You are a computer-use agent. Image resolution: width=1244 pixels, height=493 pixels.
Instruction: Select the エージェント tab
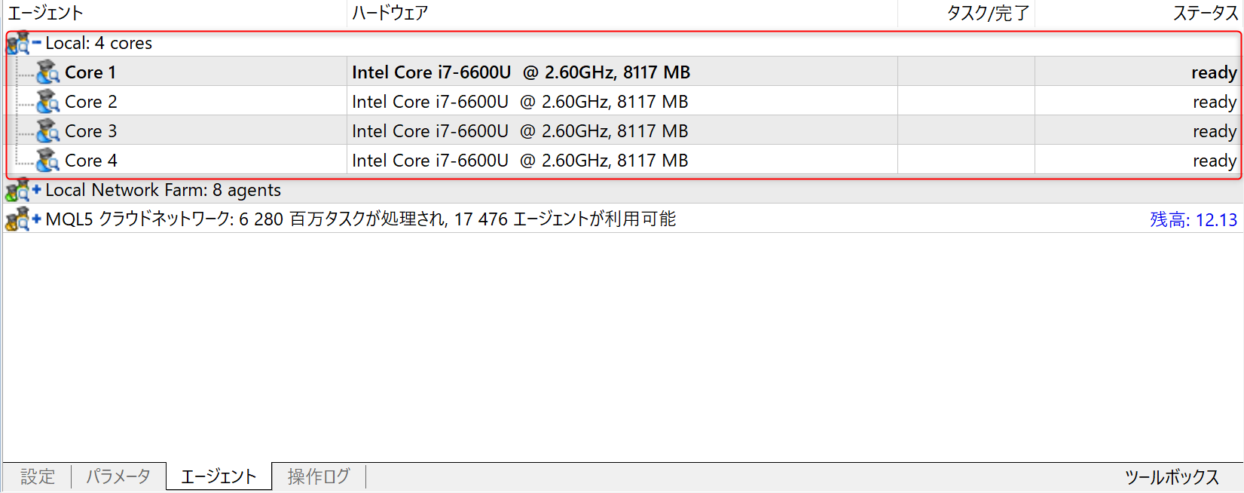point(219,476)
